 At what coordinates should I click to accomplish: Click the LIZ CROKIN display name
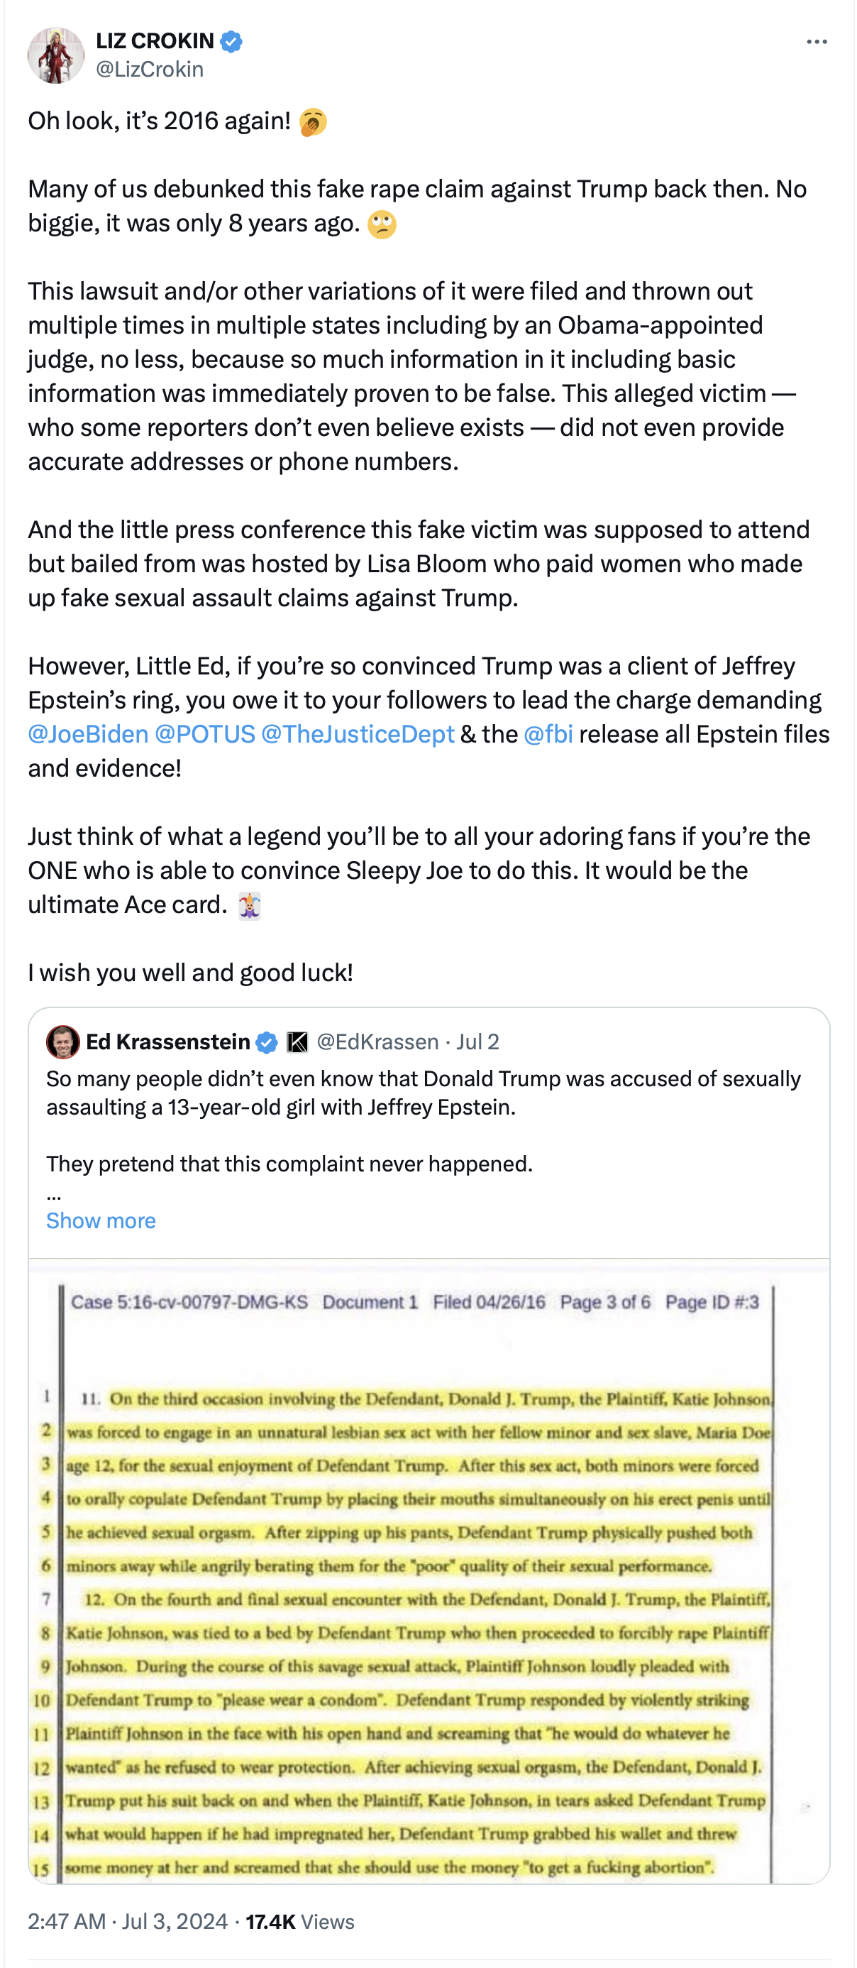pyautogui.click(x=155, y=40)
